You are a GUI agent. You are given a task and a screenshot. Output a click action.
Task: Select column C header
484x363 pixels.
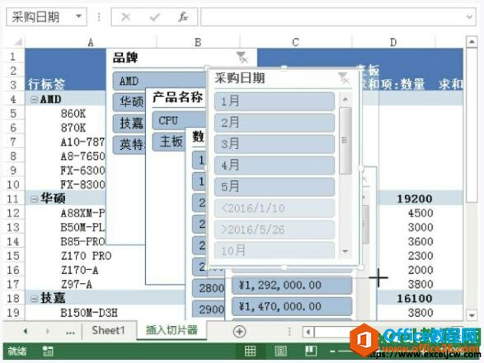point(295,42)
